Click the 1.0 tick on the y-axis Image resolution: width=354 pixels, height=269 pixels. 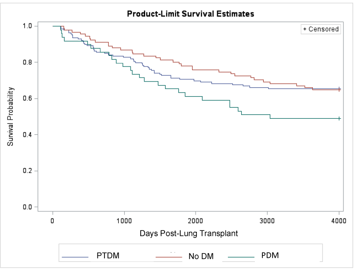tap(27, 26)
